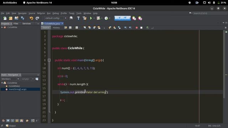Switch to the Services tab
Image resolution: width=228 pixels, height=128 pixels.
(x=26, y=23)
